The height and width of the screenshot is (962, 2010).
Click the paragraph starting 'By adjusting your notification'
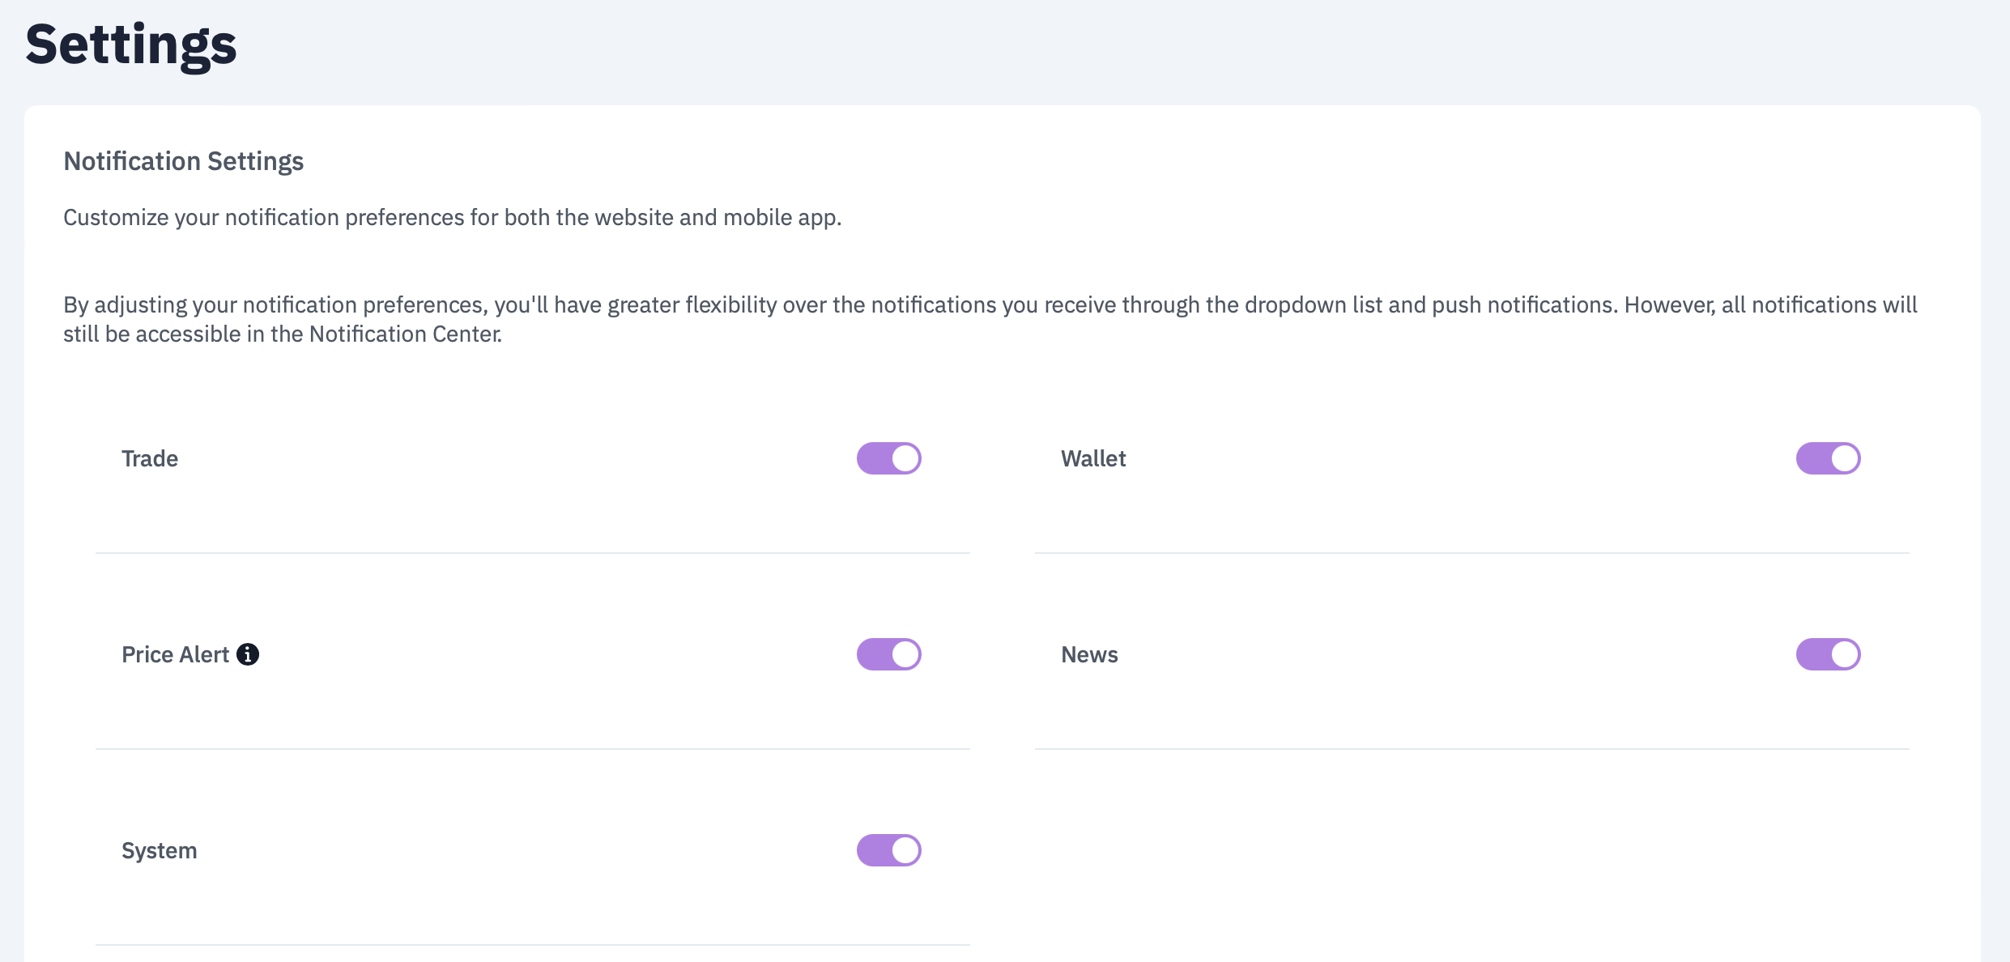tap(990, 319)
